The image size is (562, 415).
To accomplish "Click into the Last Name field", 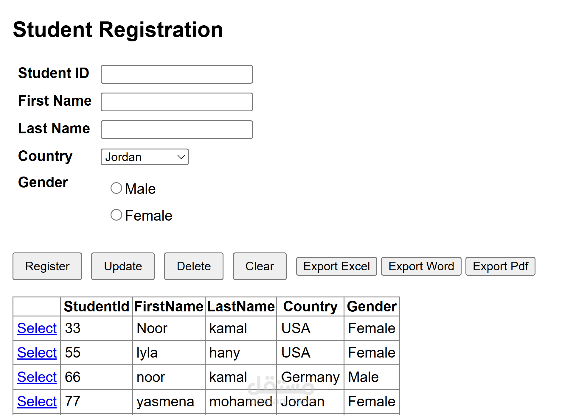I will [177, 130].
